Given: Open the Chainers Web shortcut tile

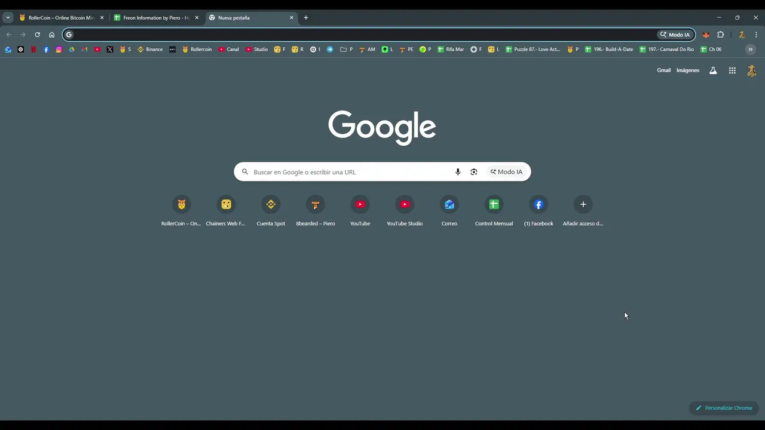Looking at the screenshot, I should pos(226,211).
